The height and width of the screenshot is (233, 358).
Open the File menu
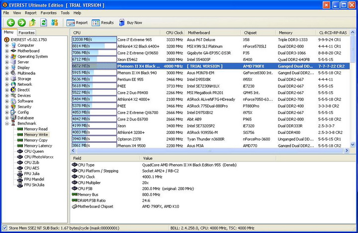pos(6,13)
